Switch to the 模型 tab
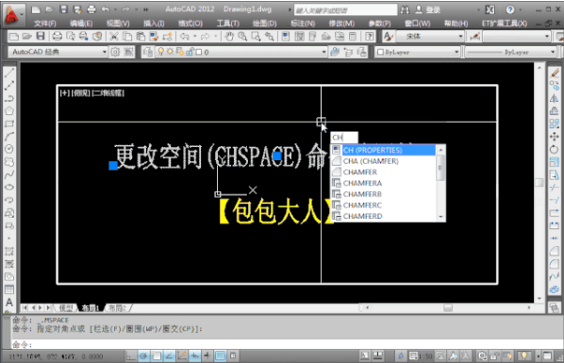This screenshot has width=564, height=363. click(66, 308)
